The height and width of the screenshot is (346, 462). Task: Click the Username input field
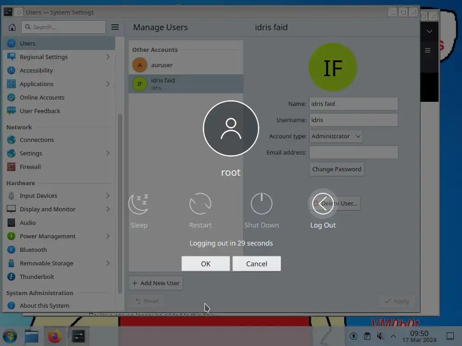pyautogui.click(x=354, y=120)
